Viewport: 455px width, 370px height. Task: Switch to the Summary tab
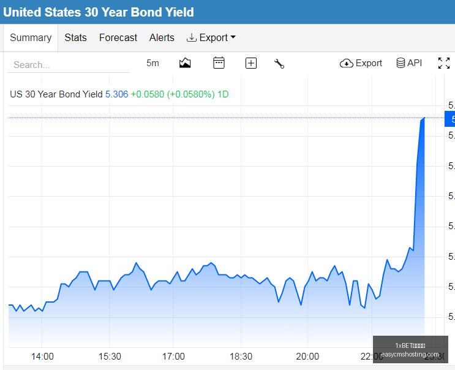31,37
